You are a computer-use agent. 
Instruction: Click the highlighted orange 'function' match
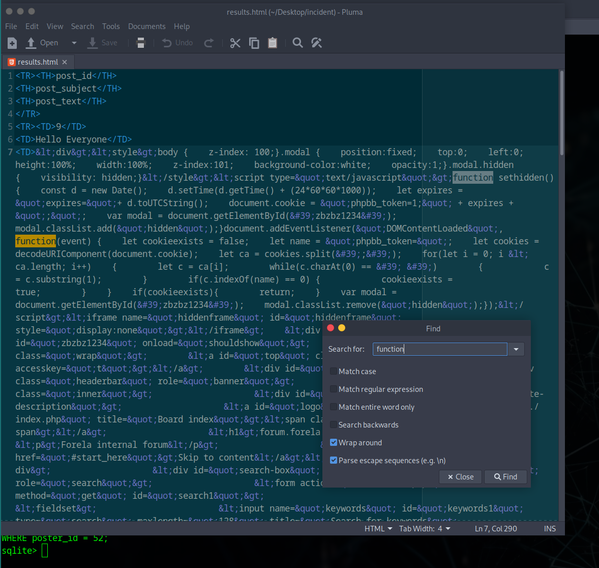tap(36, 241)
